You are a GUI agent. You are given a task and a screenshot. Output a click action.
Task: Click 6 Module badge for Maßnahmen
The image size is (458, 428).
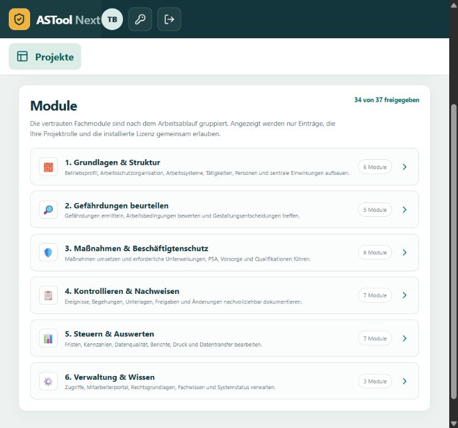(x=375, y=253)
